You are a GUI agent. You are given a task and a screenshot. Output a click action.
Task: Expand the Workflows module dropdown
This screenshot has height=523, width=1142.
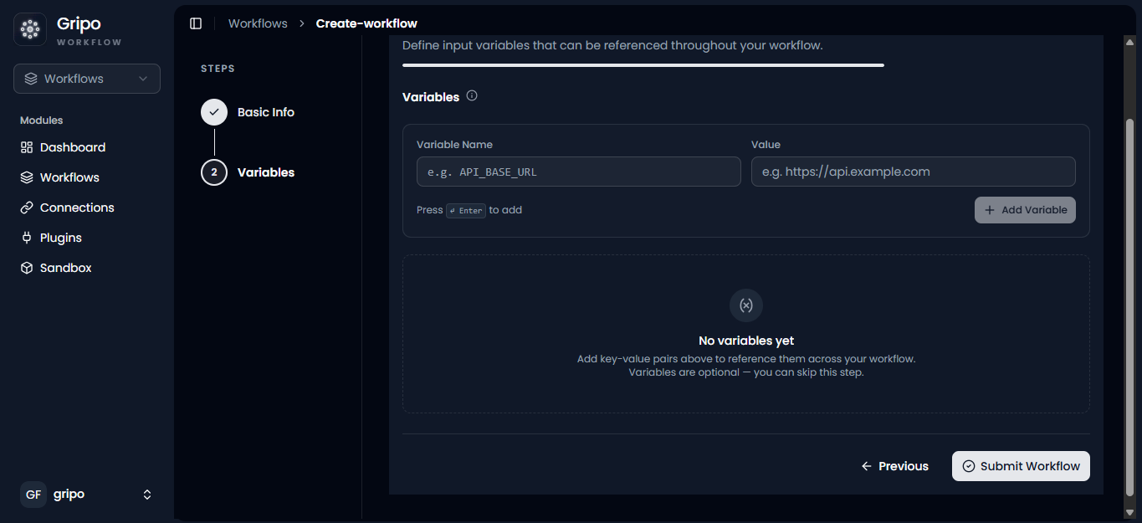87,79
